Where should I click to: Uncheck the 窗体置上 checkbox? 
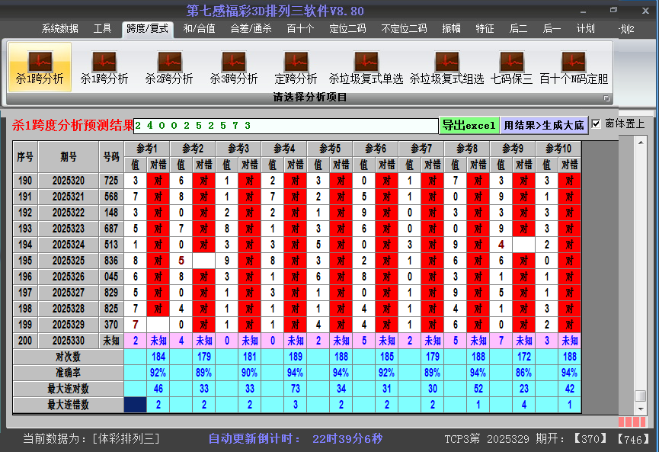[x=597, y=123]
